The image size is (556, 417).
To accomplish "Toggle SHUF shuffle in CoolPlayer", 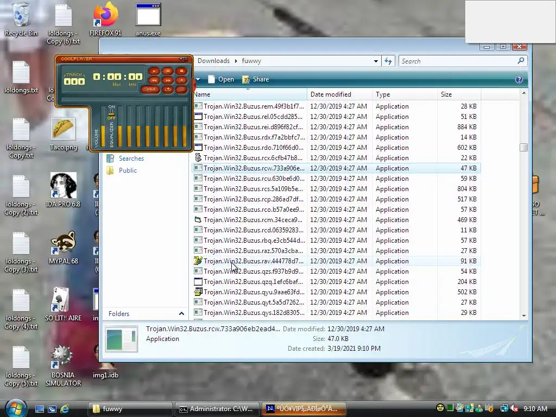I will click(x=150, y=90).
